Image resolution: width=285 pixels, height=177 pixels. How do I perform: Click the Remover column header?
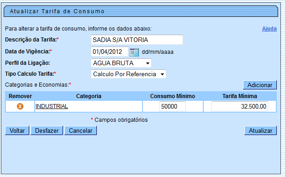coord(20,96)
